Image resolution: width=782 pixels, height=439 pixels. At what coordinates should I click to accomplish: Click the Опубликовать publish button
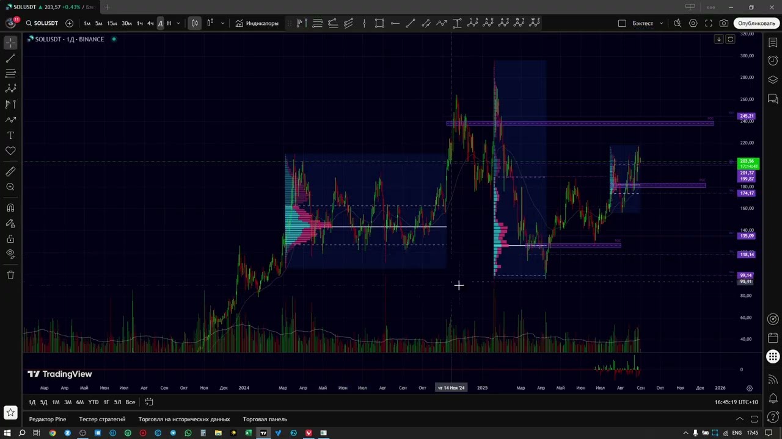click(756, 23)
